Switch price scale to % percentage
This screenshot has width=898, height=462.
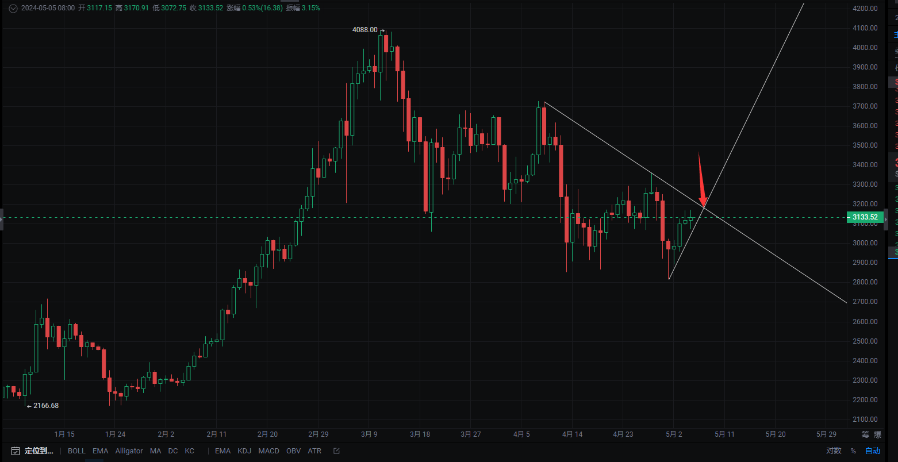pos(853,451)
